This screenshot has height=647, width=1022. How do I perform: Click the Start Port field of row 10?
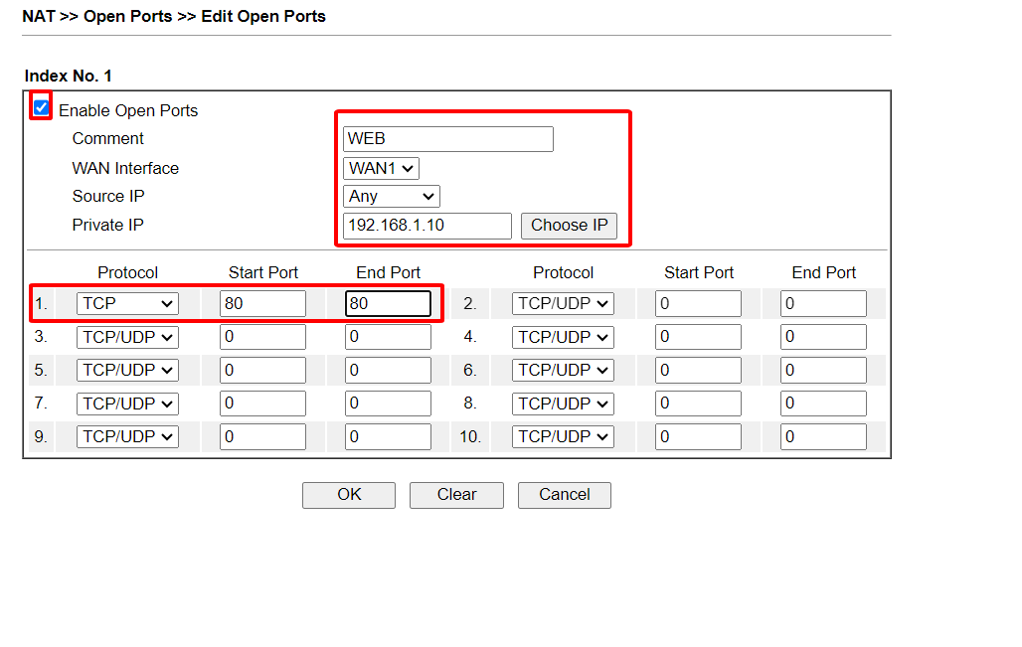click(x=698, y=436)
